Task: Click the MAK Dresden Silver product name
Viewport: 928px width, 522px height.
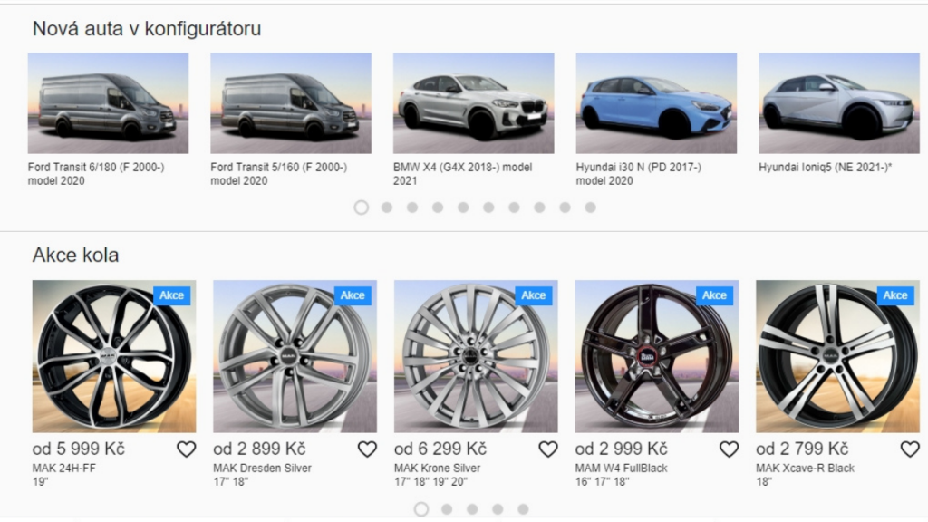Action: [262, 469]
